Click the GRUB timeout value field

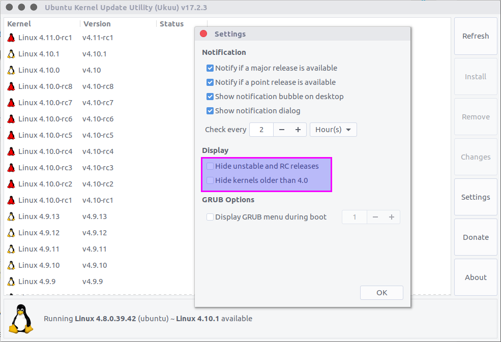pyautogui.click(x=355, y=217)
